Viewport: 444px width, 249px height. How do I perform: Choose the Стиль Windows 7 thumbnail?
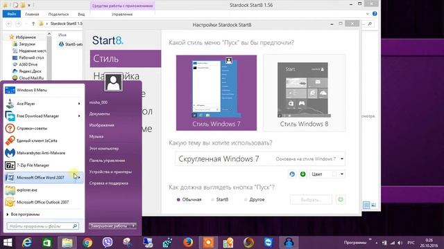coord(216,93)
